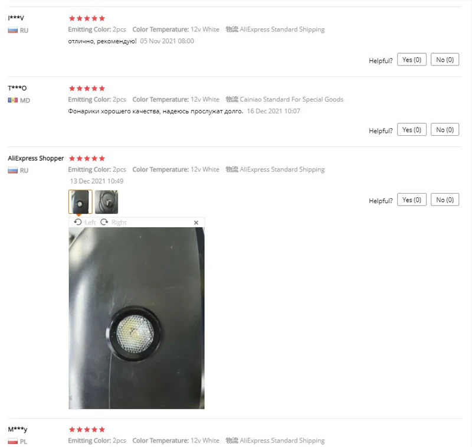Mark I***V's review as helpful, Yes
Image resolution: width=472 pixels, height=447 pixels.
[411, 60]
